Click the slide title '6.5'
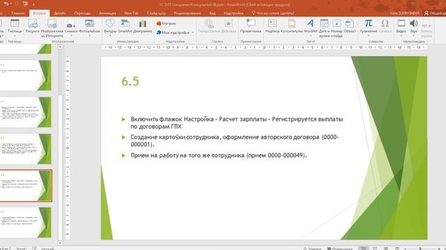446x250 pixels. [x=130, y=81]
